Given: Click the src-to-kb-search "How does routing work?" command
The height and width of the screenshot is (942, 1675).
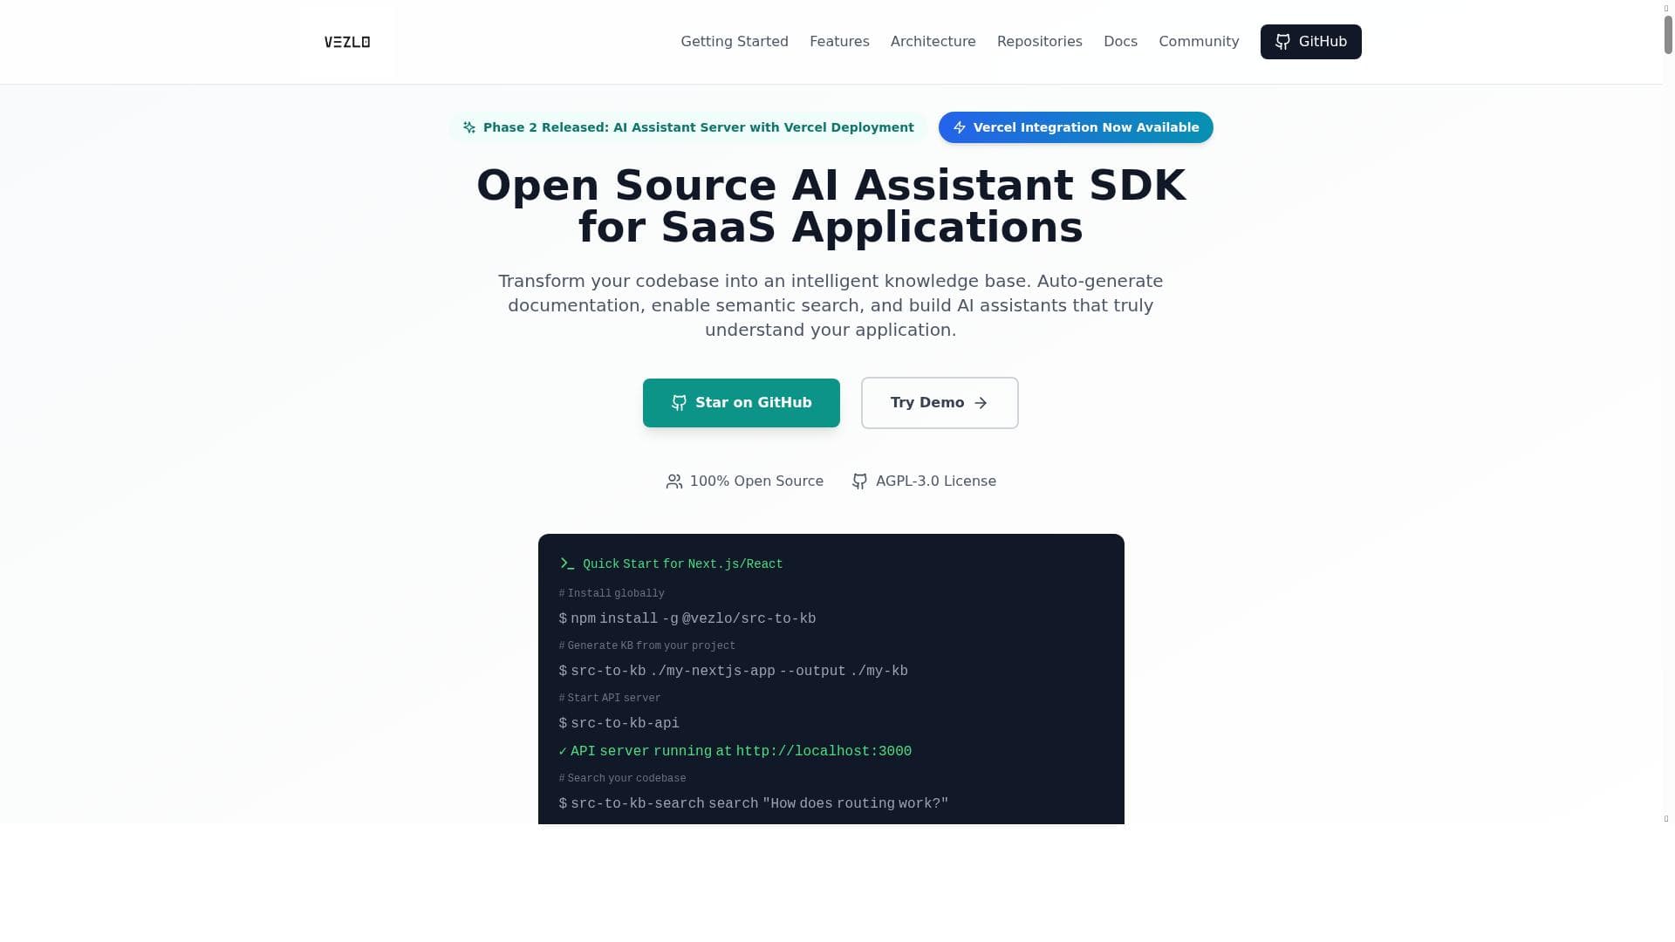Looking at the screenshot, I should [754, 804].
